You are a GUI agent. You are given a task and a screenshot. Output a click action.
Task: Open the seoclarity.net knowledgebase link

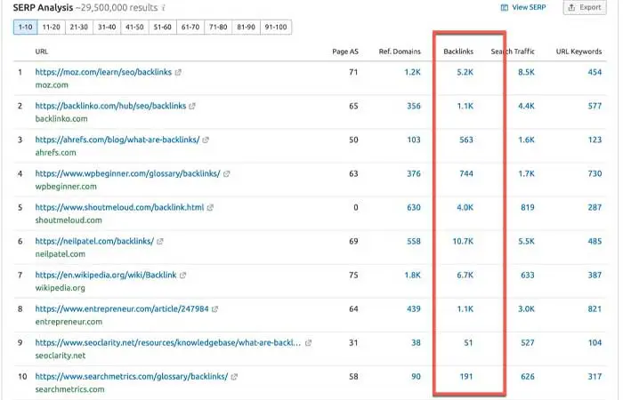168,342
